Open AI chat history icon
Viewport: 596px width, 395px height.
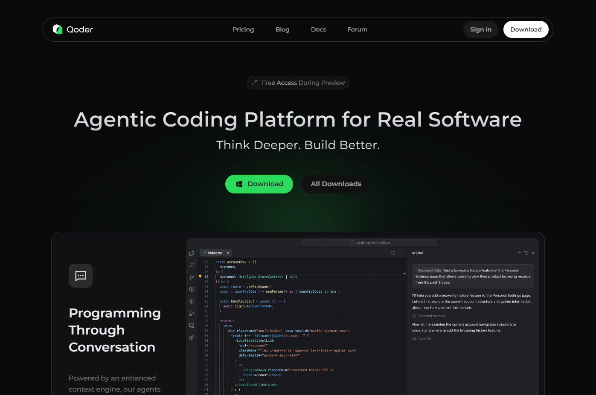(526, 253)
